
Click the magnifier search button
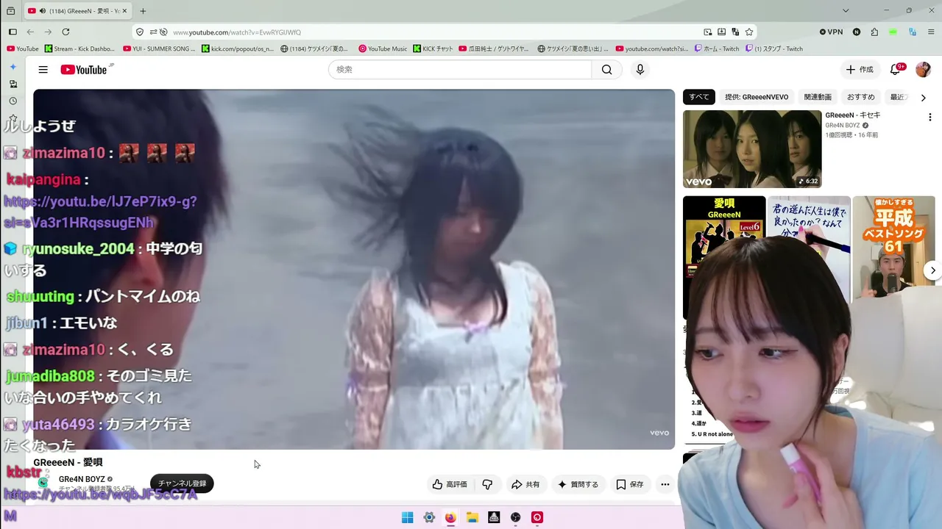tap(606, 70)
